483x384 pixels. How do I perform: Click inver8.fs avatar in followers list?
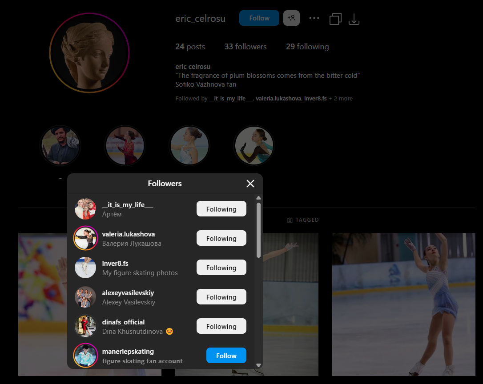click(x=85, y=268)
